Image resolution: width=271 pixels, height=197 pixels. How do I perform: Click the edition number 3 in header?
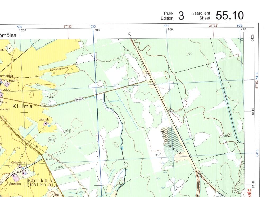pos(181,16)
